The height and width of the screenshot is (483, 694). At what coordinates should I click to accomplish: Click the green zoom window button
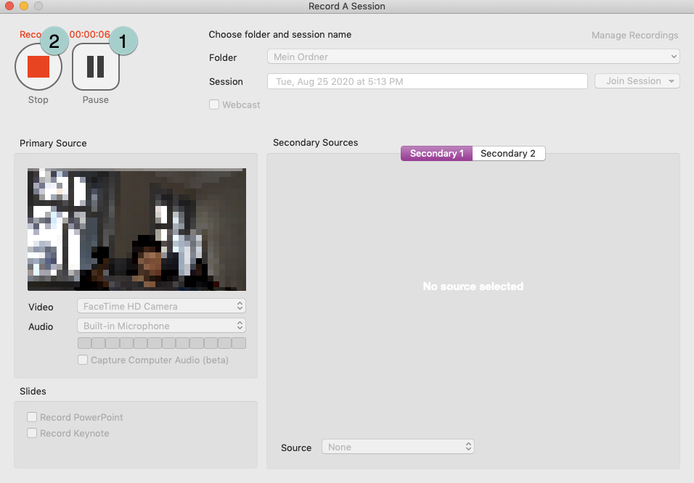click(x=38, y=7)
